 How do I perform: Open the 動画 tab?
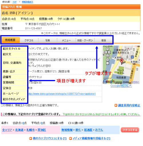pos(104,40)
